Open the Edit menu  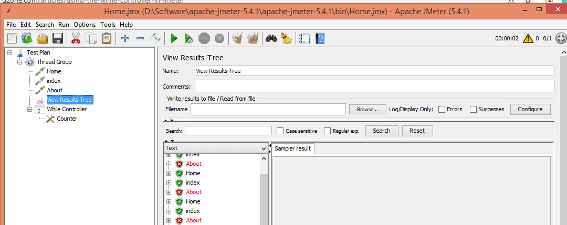tap(26, 25)
